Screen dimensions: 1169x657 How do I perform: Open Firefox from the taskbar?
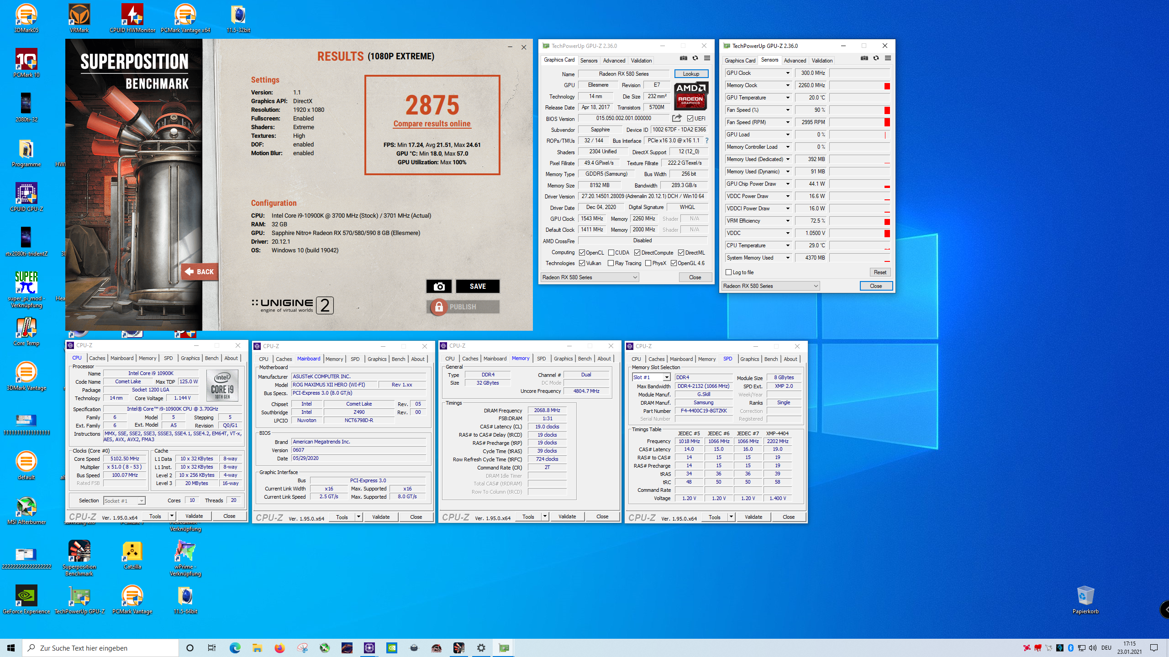pyautogui.click(x=279, y=648)
